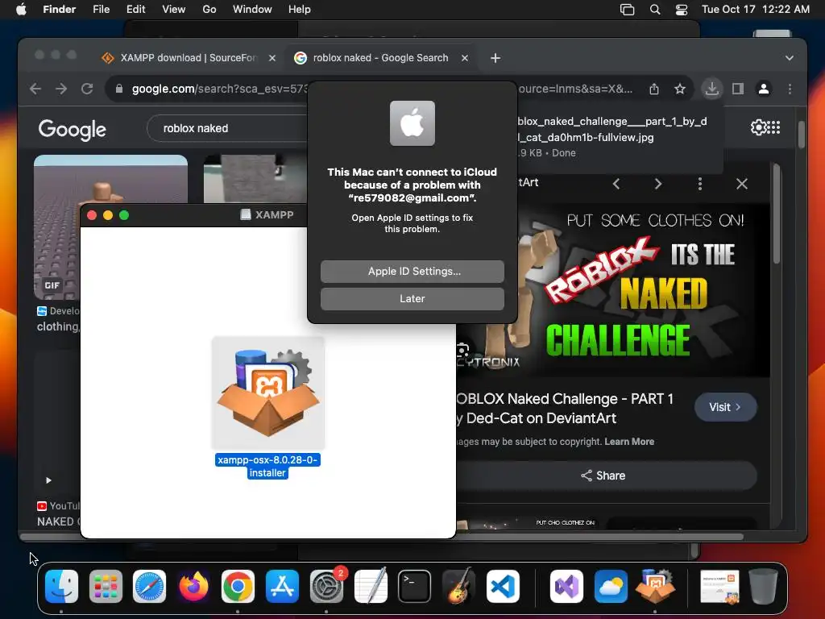
Task: Open the View menu
Action: point(173,9)
